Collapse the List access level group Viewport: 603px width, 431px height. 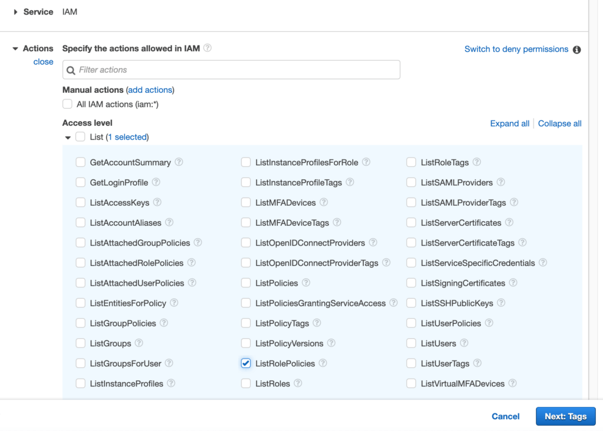(x=68, y=138)
